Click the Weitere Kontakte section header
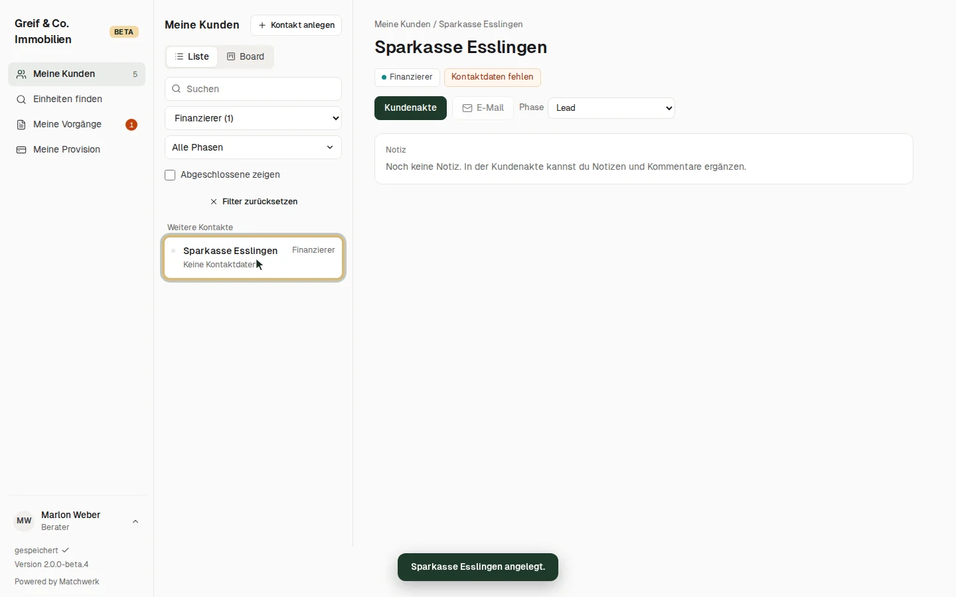 pos(200,228)
